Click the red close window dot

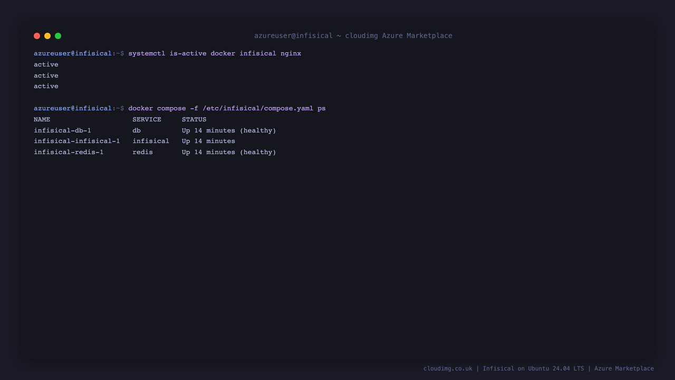point(37,36)
